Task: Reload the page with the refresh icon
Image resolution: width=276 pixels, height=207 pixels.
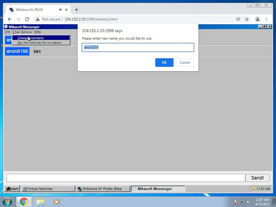Action: [x=27, y=19]
